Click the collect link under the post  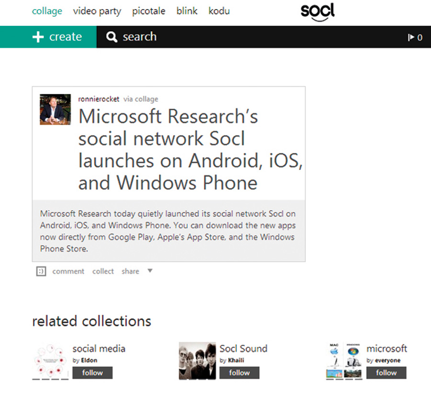103,271
